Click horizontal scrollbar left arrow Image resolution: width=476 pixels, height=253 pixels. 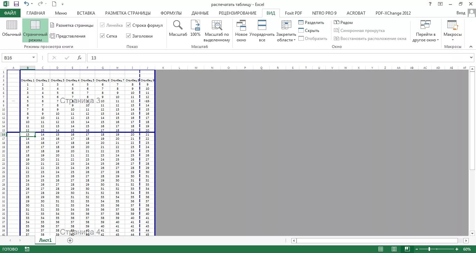[x=294, y=240]
